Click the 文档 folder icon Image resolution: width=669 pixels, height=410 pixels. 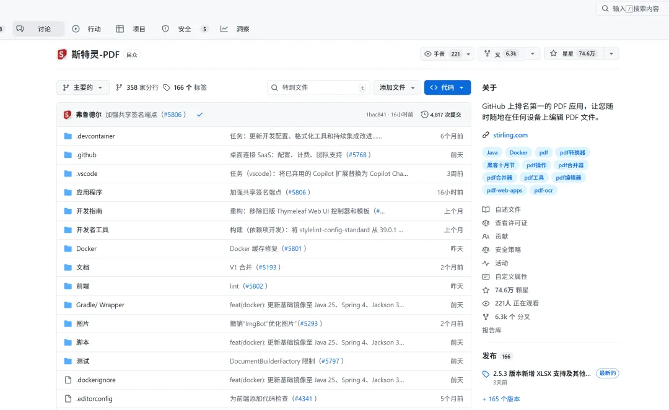[68, 268]
